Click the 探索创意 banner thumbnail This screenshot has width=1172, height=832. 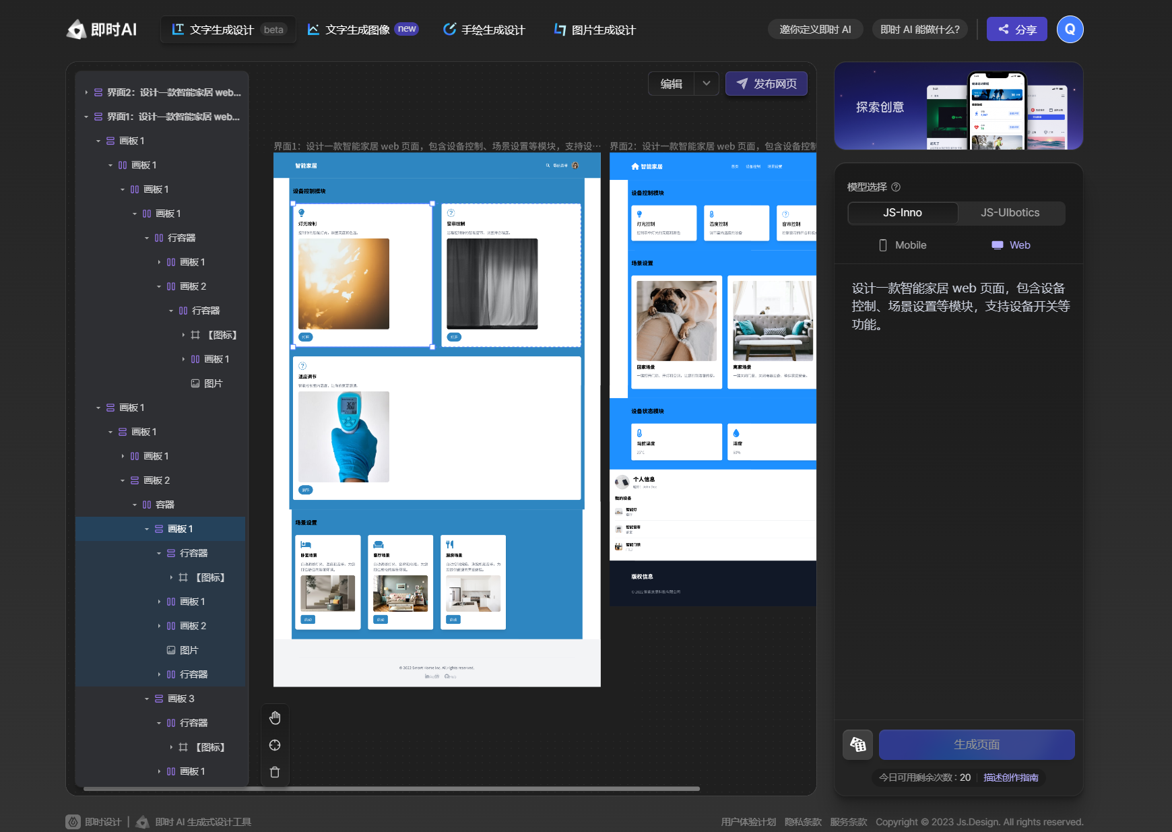pos(958,106)
